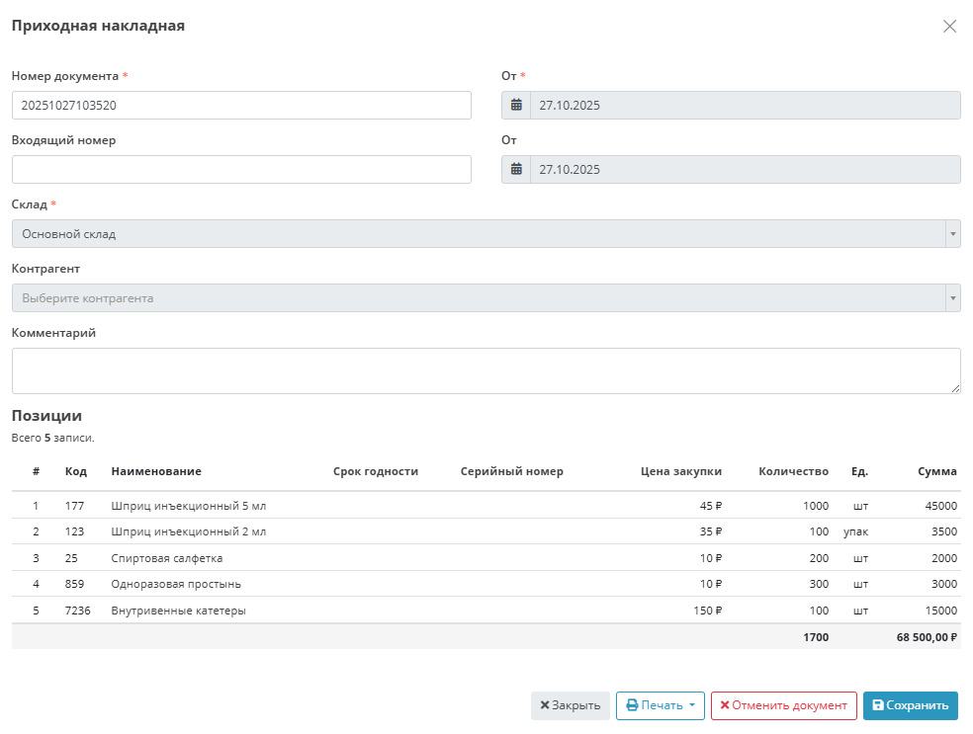Save the document with Сохранить
The width and height of the screenshot is (973, 734).
910,705
